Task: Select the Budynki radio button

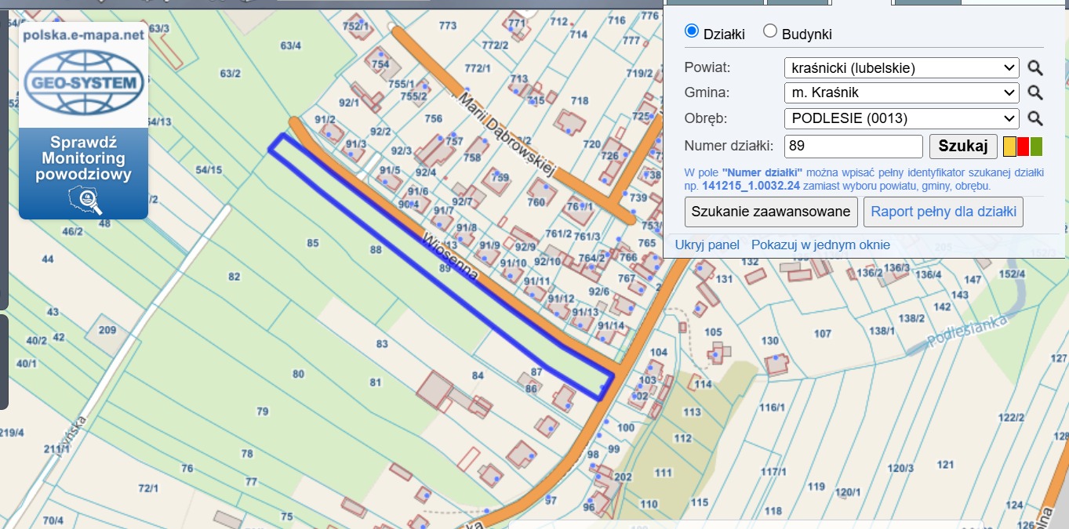Action: pos(770,31)
